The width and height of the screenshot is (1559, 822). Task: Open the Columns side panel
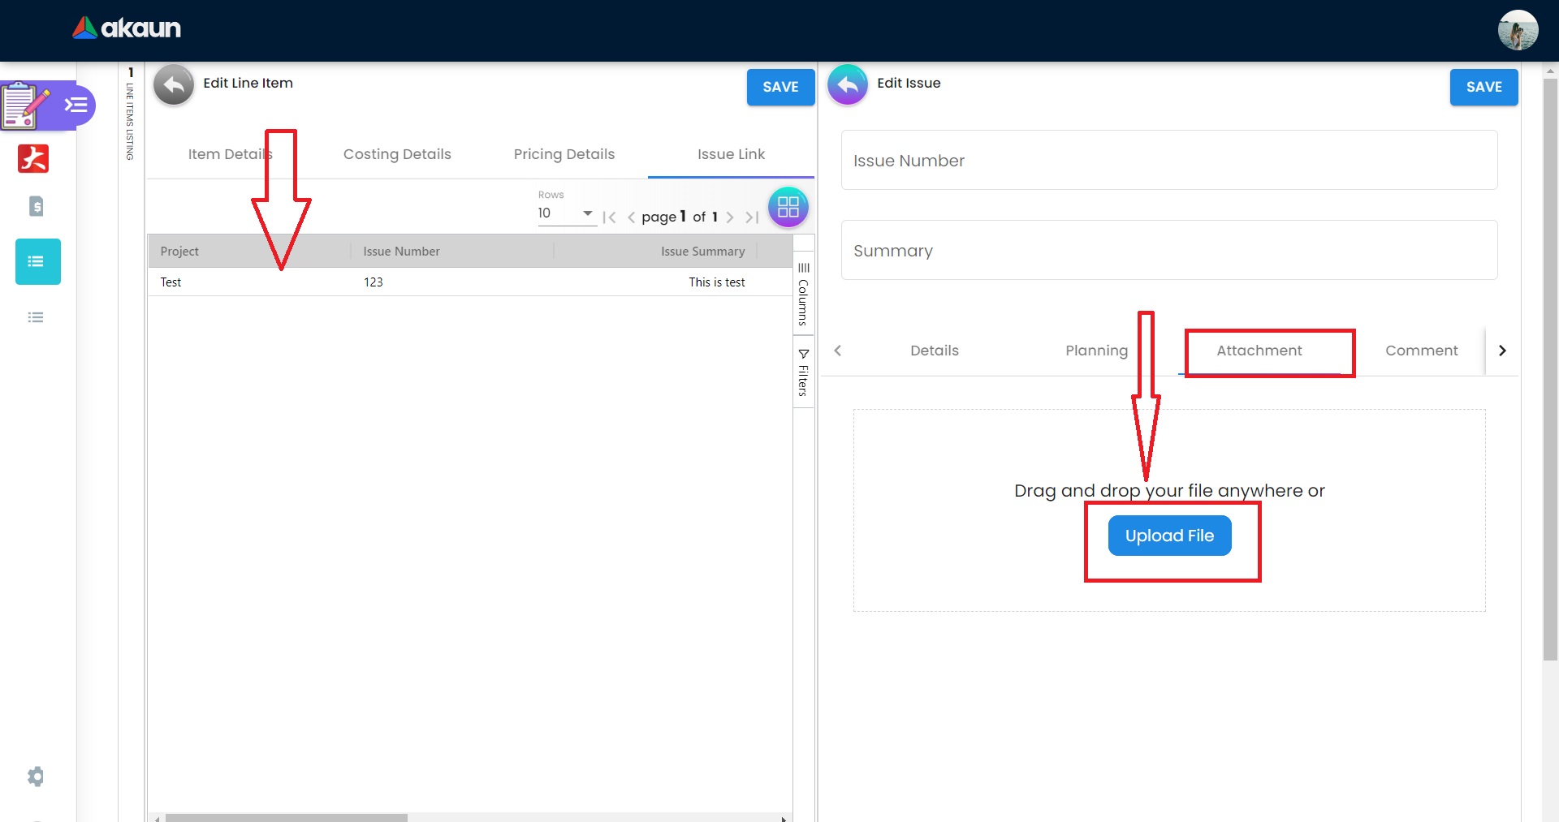[x=803, y=294]
